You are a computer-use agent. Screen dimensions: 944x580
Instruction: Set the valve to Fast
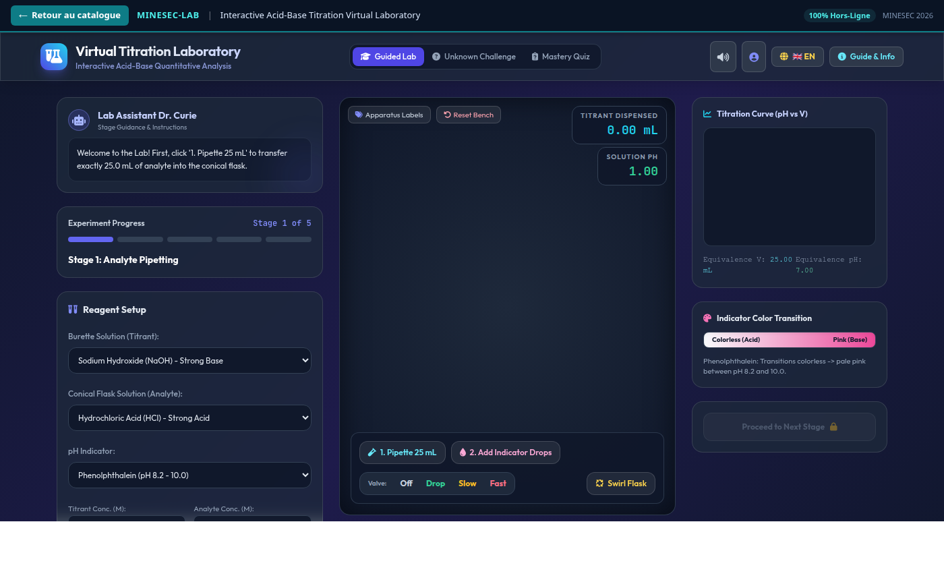498,484
